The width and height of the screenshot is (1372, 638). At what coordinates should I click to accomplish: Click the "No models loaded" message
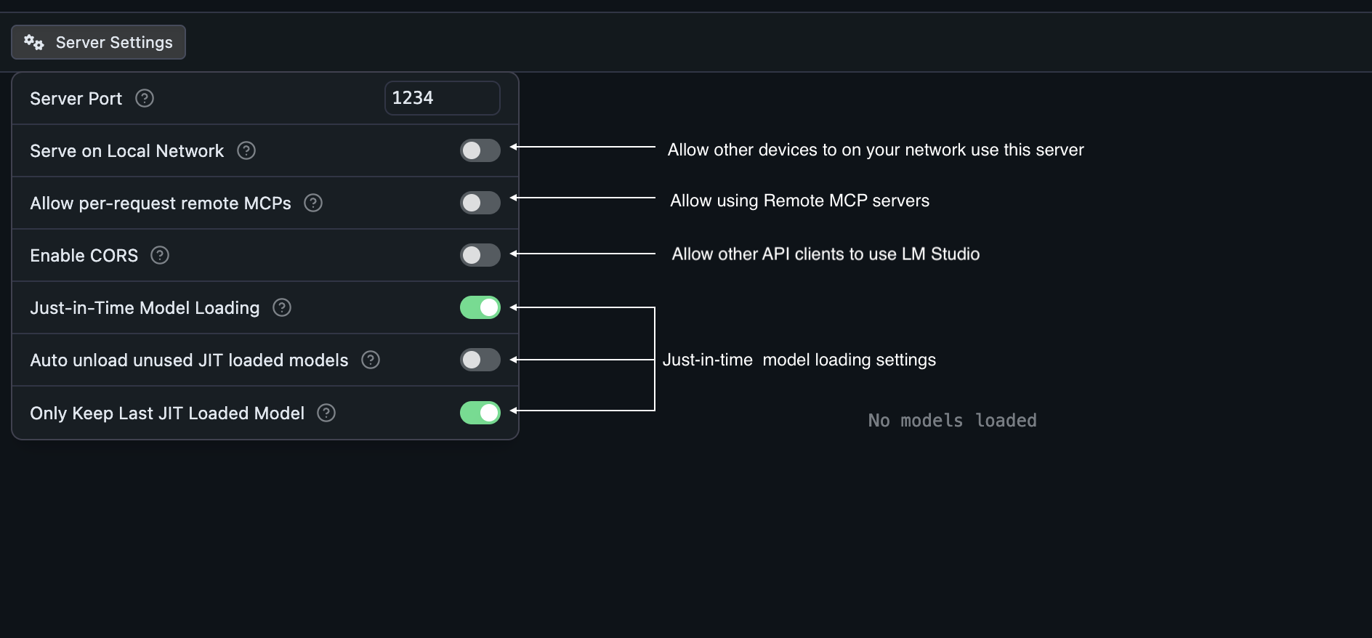(952, 421)
